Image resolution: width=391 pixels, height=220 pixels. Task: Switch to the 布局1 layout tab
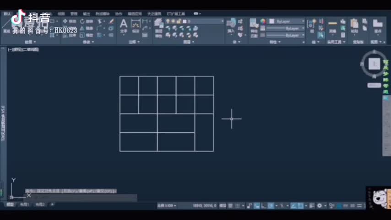click(x=25, y=204)
